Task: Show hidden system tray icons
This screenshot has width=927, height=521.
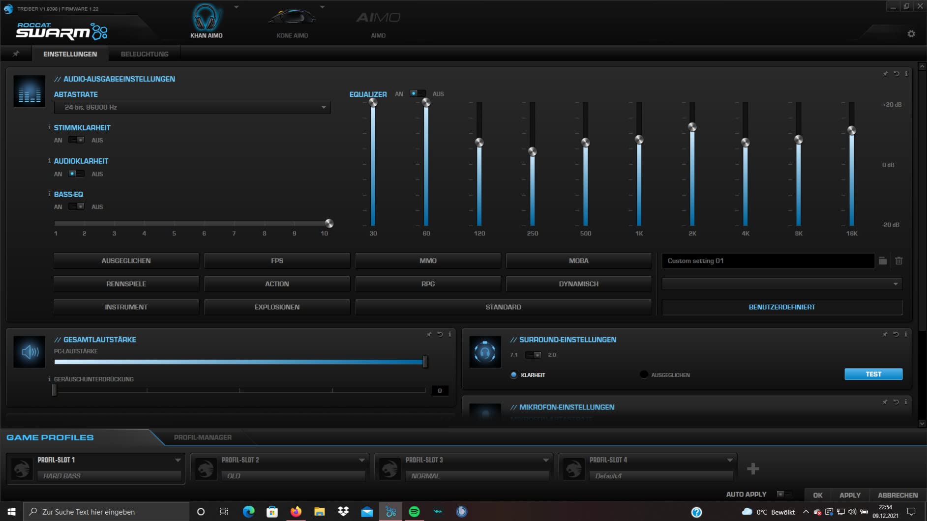Action: (806, 512)
